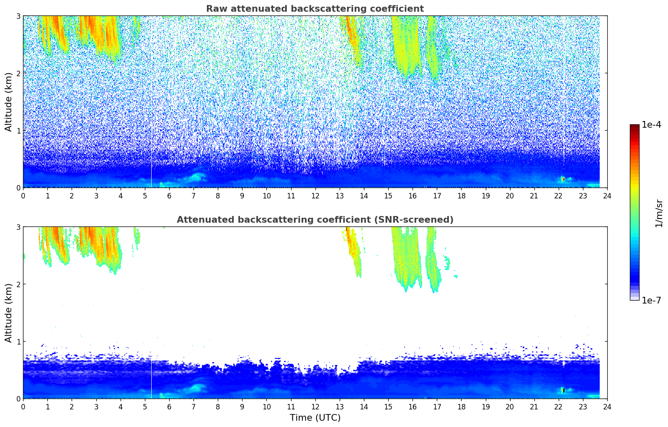Click altitude tick "3" on the raw plot

(x=18, y=16)
